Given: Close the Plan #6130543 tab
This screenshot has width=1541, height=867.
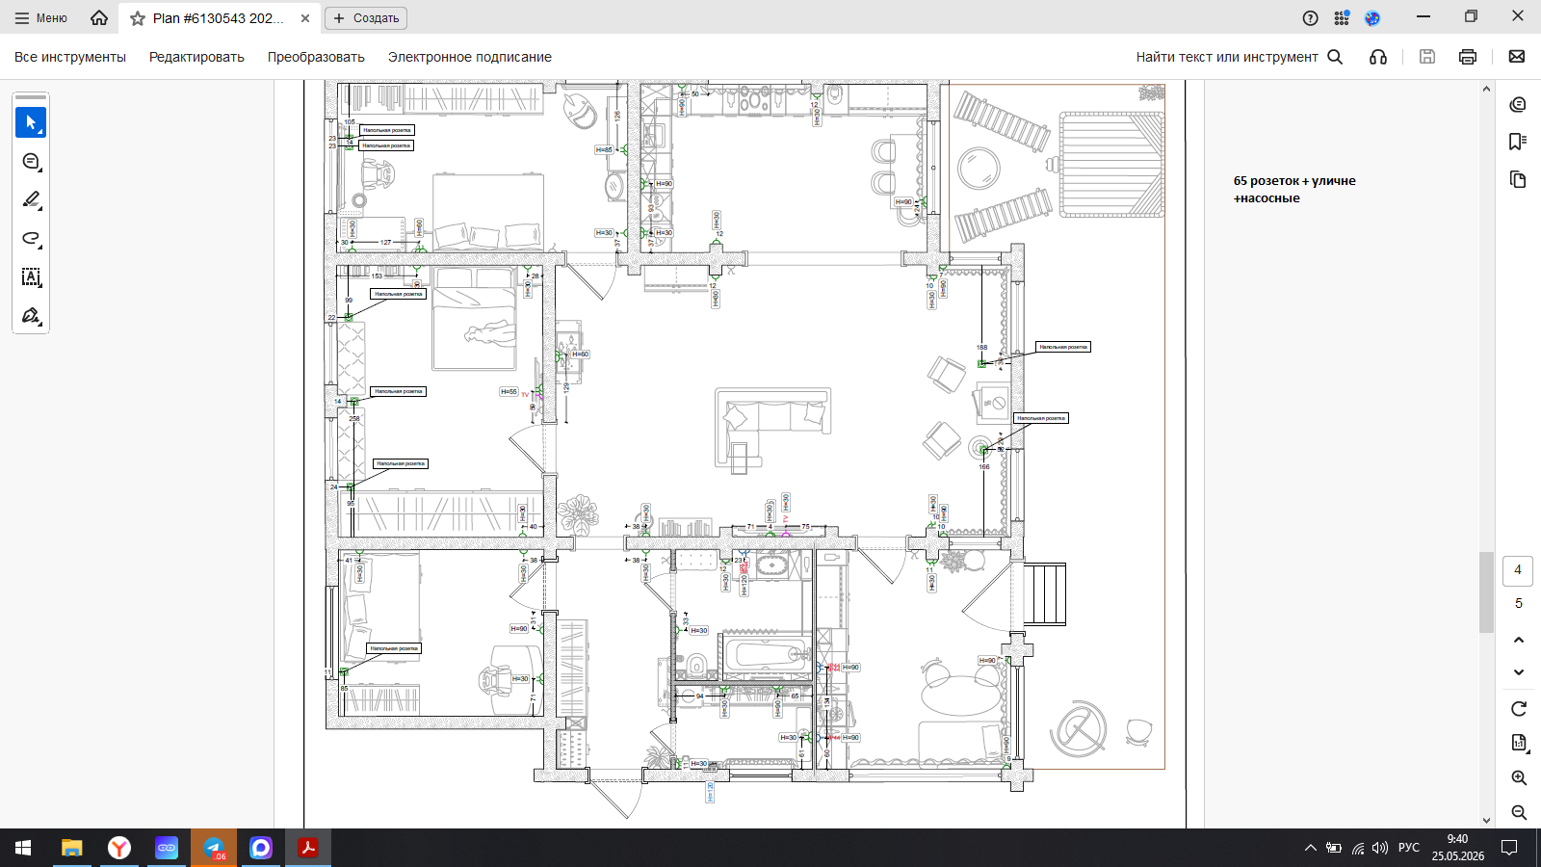Looking at the screenshot, I should tap(305, 18).
